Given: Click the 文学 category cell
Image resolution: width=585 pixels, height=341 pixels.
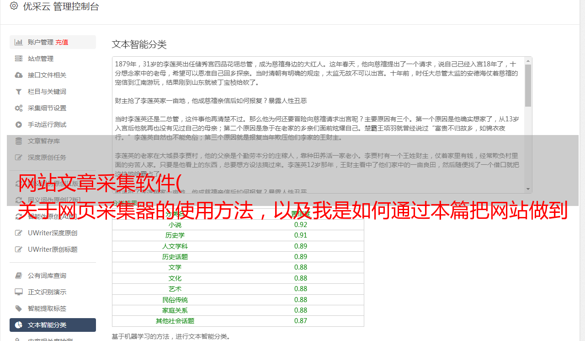Looking at the screenshot, I should point(175,267).
